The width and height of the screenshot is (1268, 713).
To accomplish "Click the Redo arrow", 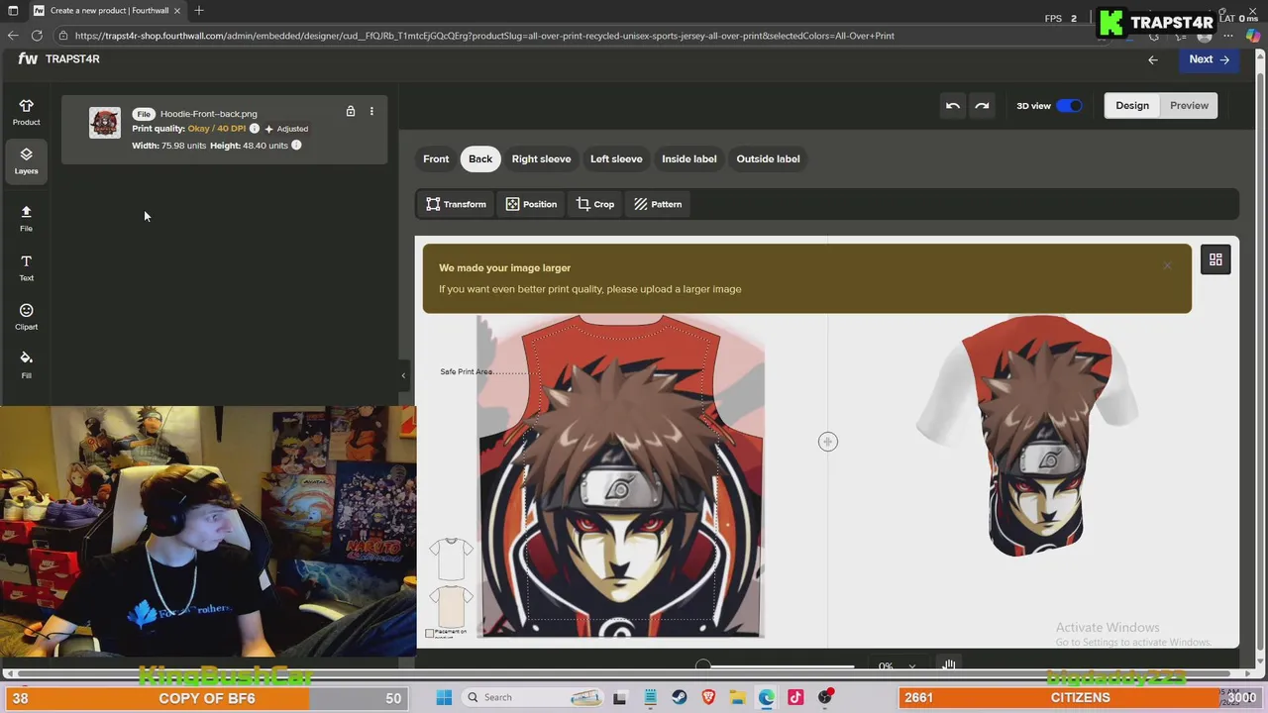I will coord(982,106).
